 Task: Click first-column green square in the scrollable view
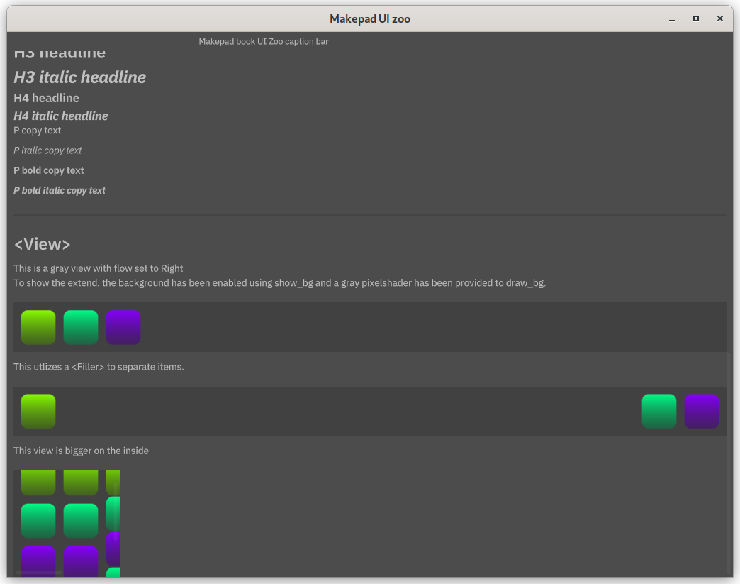38,521
